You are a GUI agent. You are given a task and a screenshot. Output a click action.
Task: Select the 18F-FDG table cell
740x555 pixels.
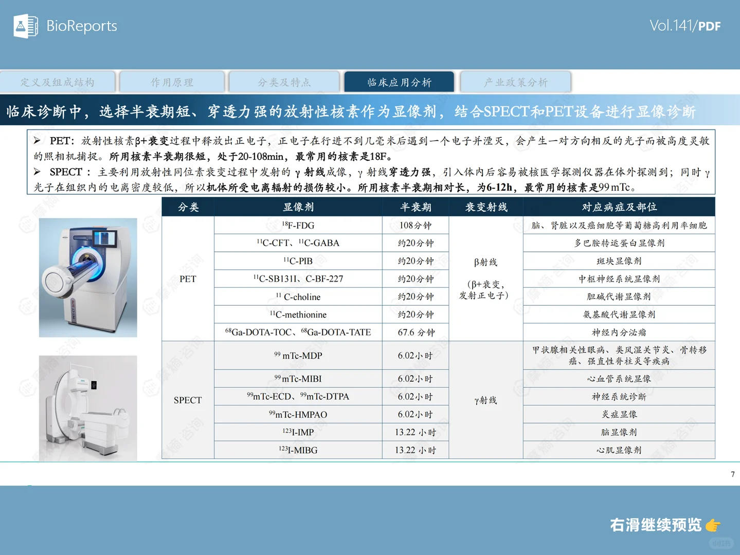click(297, 225)
